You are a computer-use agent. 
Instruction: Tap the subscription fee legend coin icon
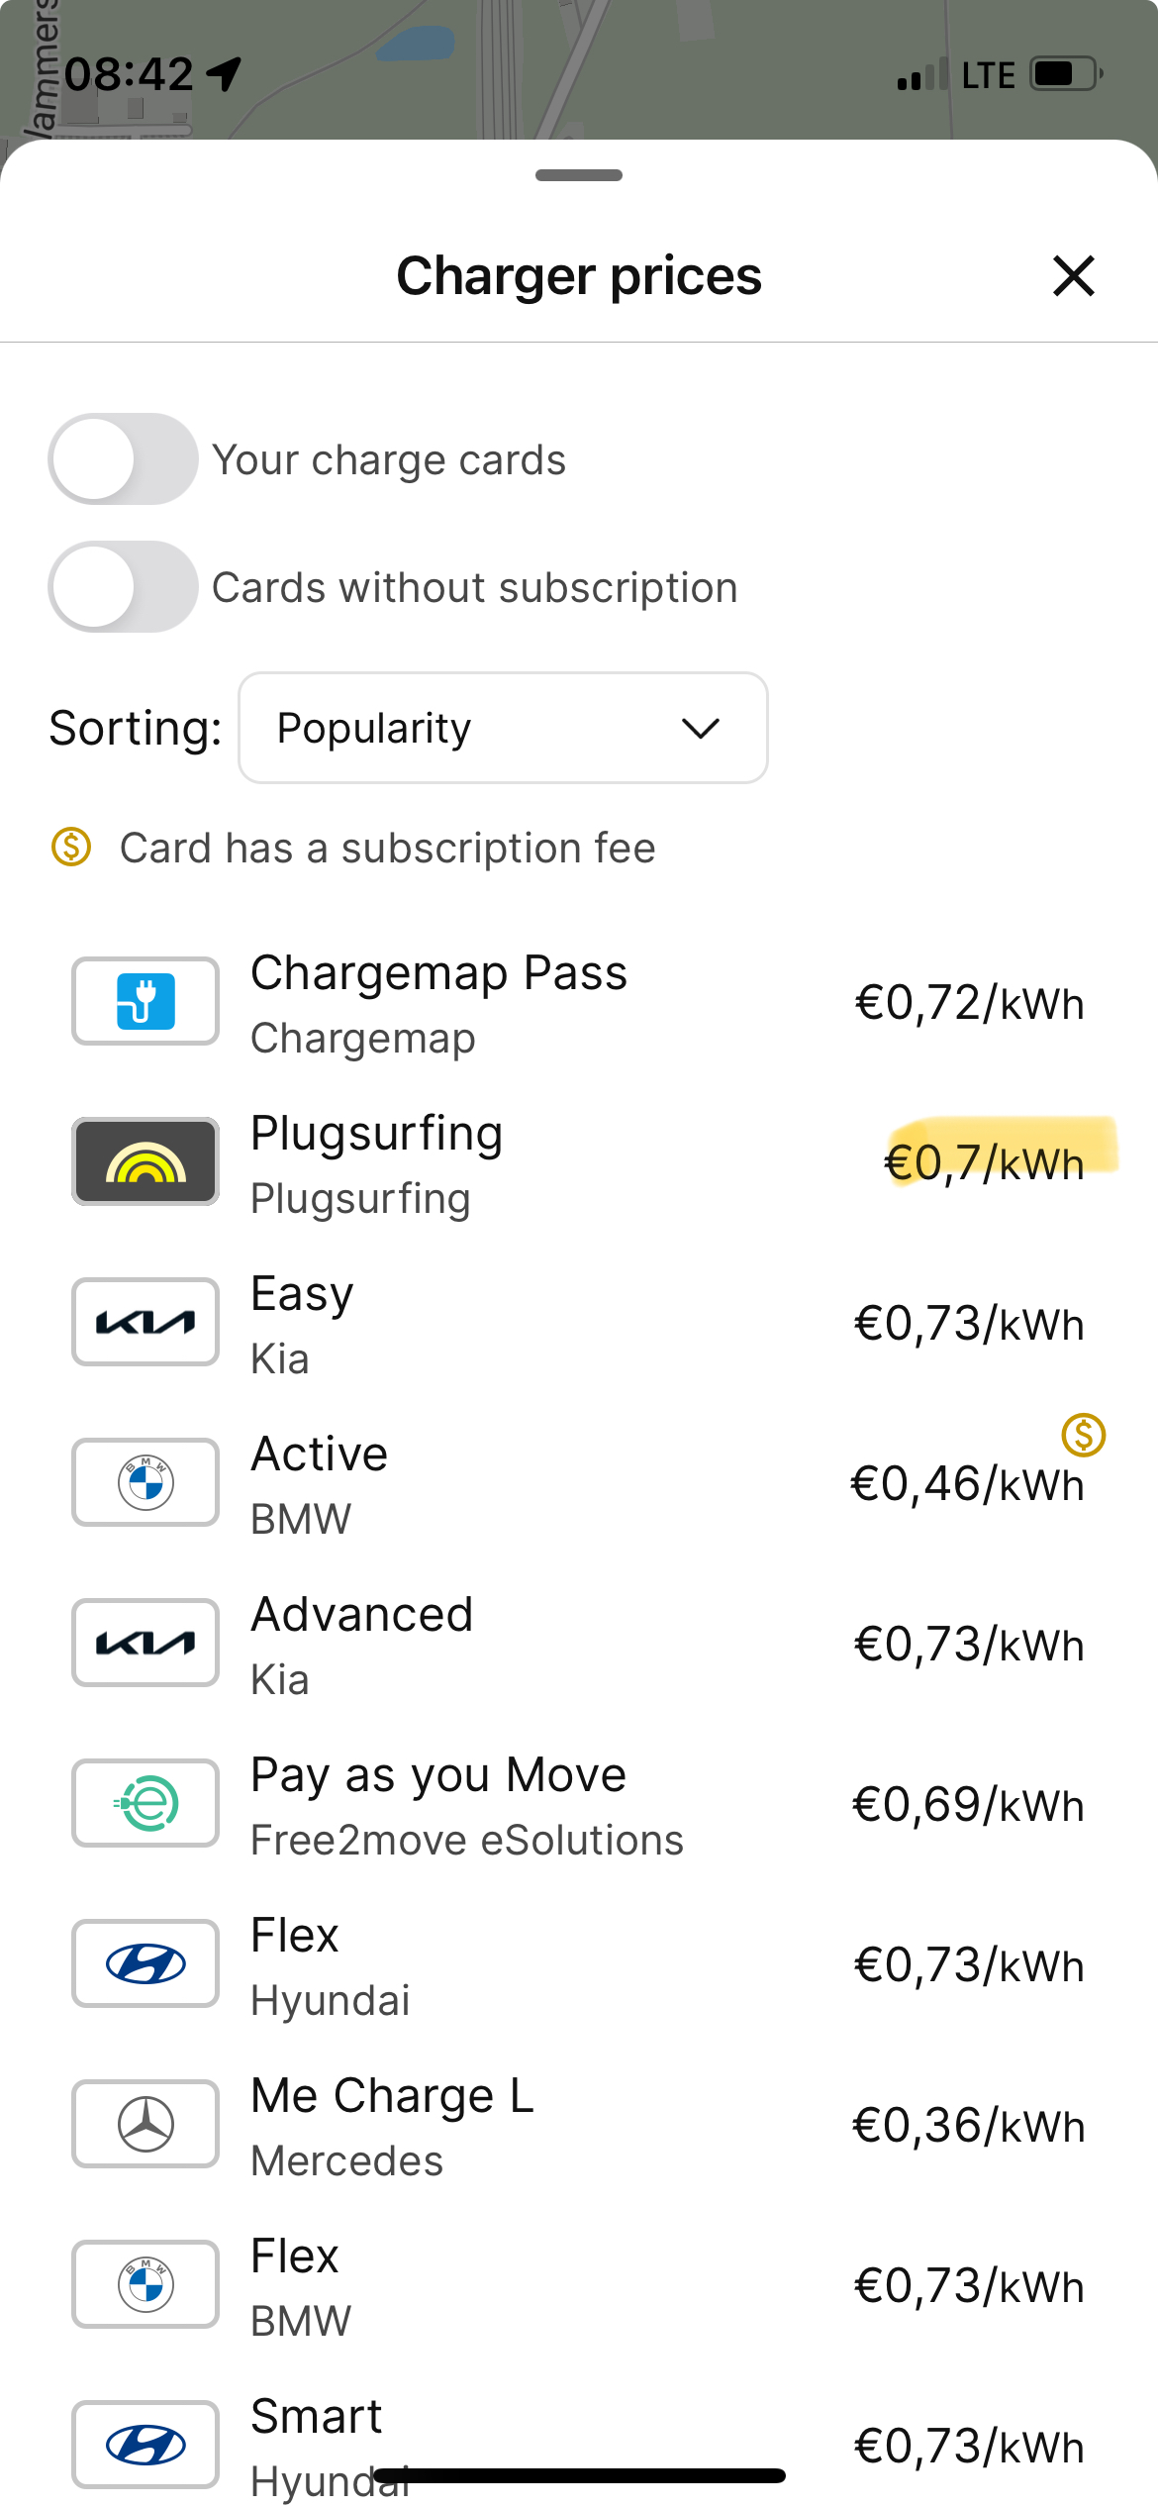71,848
